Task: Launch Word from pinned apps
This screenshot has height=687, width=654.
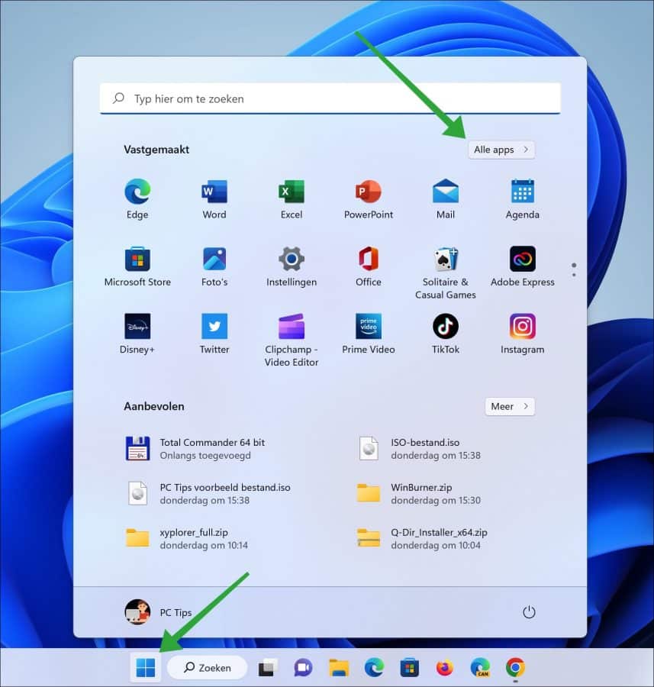Action: click(x=214, y=199)
